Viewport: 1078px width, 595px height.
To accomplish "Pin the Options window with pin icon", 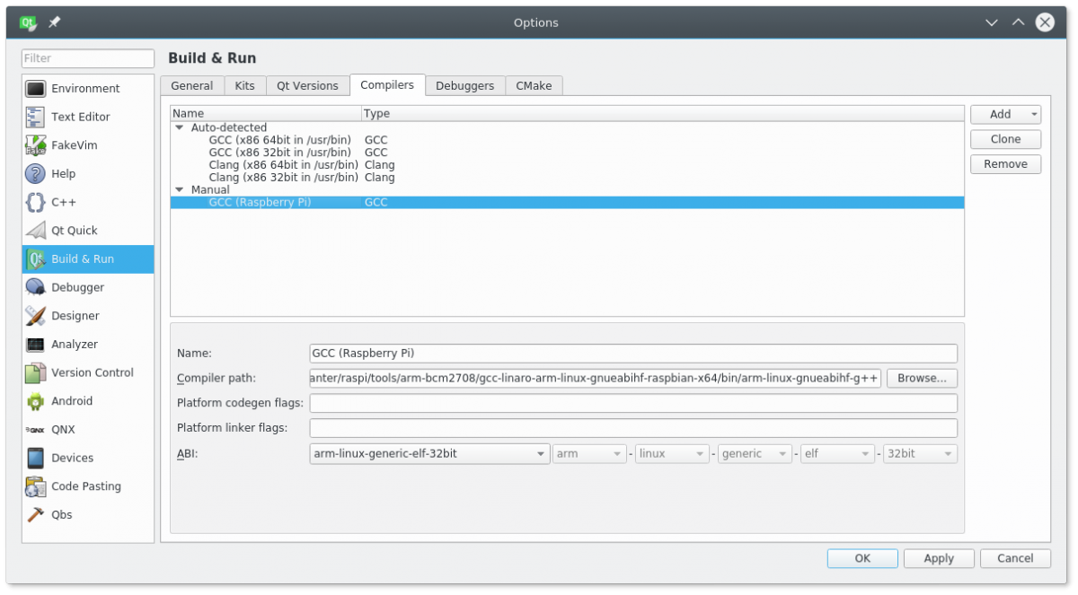I will tap(55, 22).
